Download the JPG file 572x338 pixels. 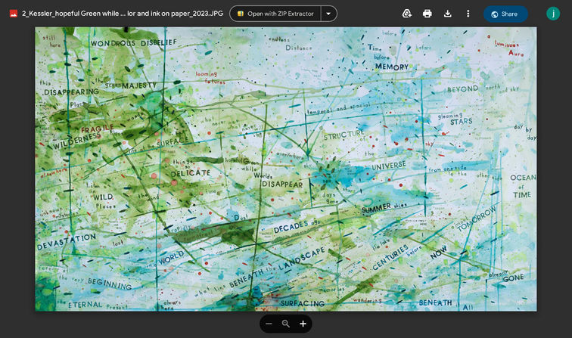point(448,14)
